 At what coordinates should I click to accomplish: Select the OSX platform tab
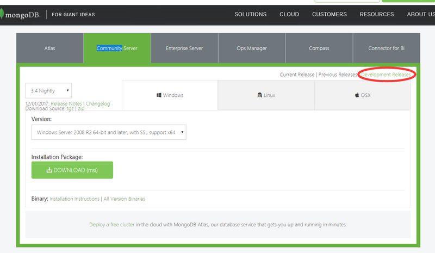point(363,95)
